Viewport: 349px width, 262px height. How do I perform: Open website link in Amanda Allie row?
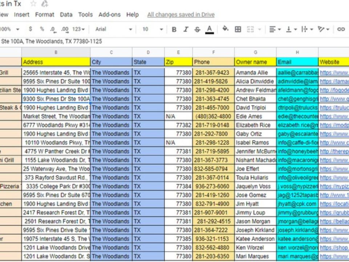pos(334,73)
